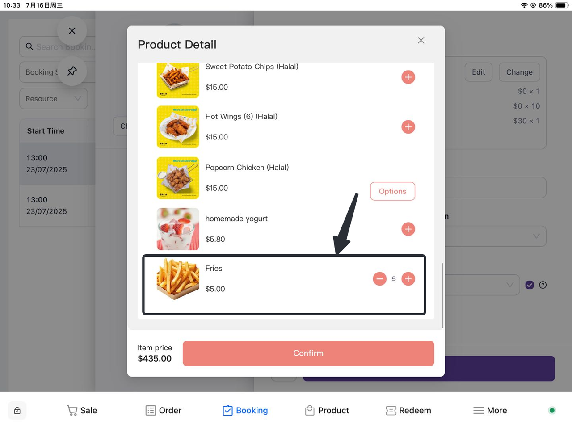
Task: Increase Fries quantity with plus button
Action: [x=408, y=279]
